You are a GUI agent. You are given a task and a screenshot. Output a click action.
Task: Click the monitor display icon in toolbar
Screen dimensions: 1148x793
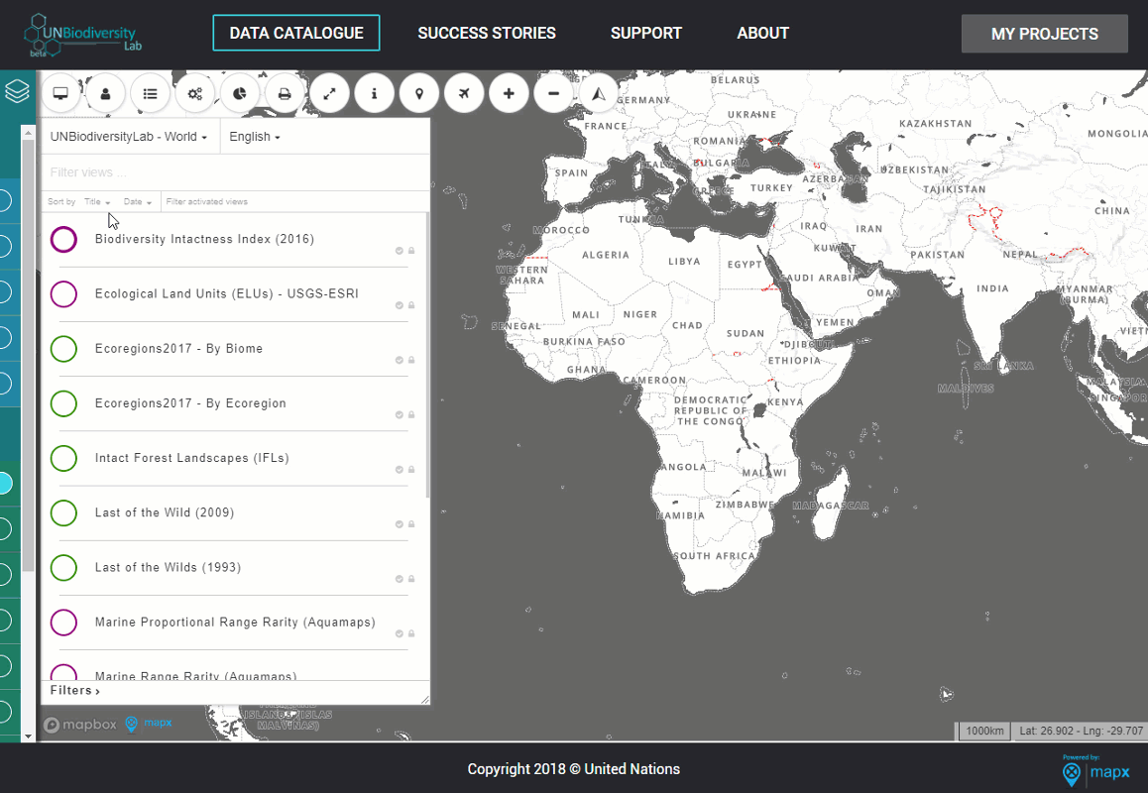60,93
